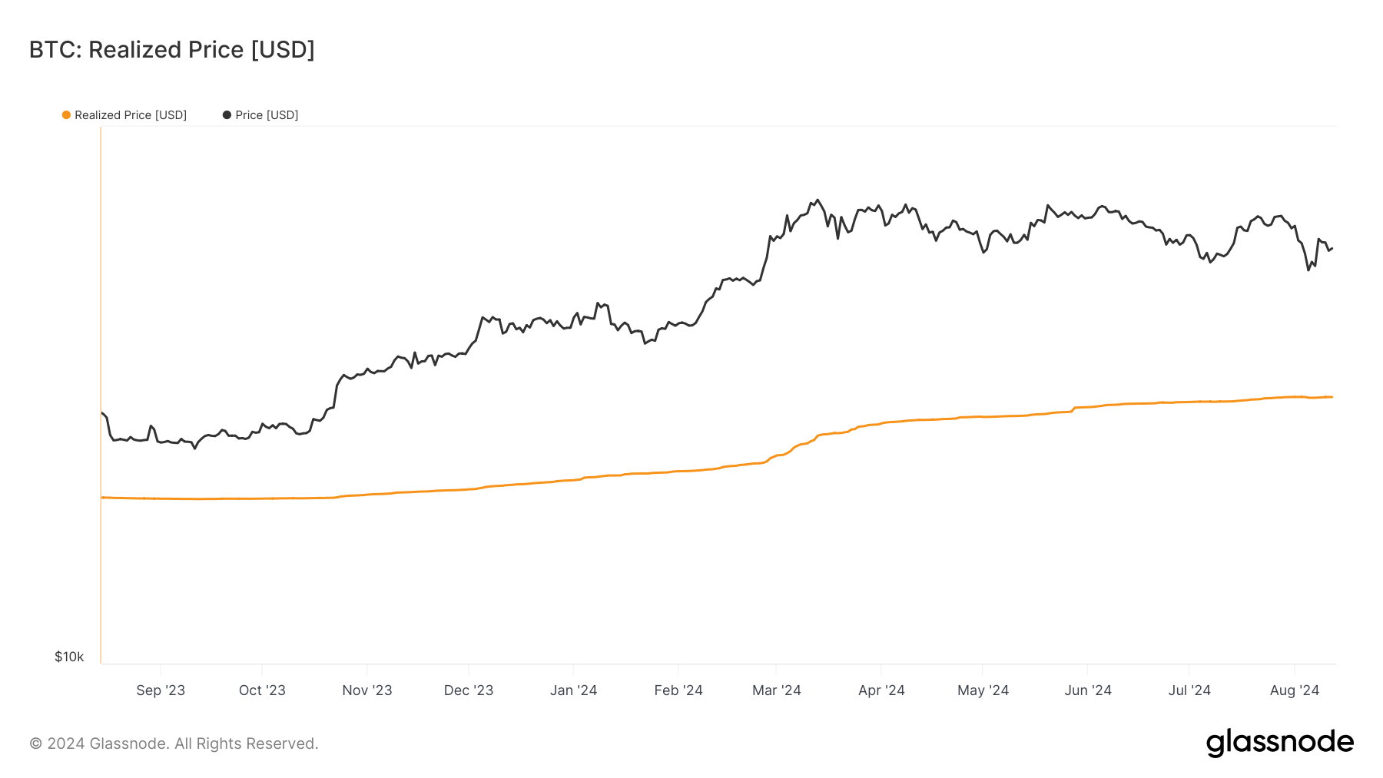The width and height of the screenshot is (1383, 778).
Task: Click the Aug '24 axis label
Action: click(1294, 690)
